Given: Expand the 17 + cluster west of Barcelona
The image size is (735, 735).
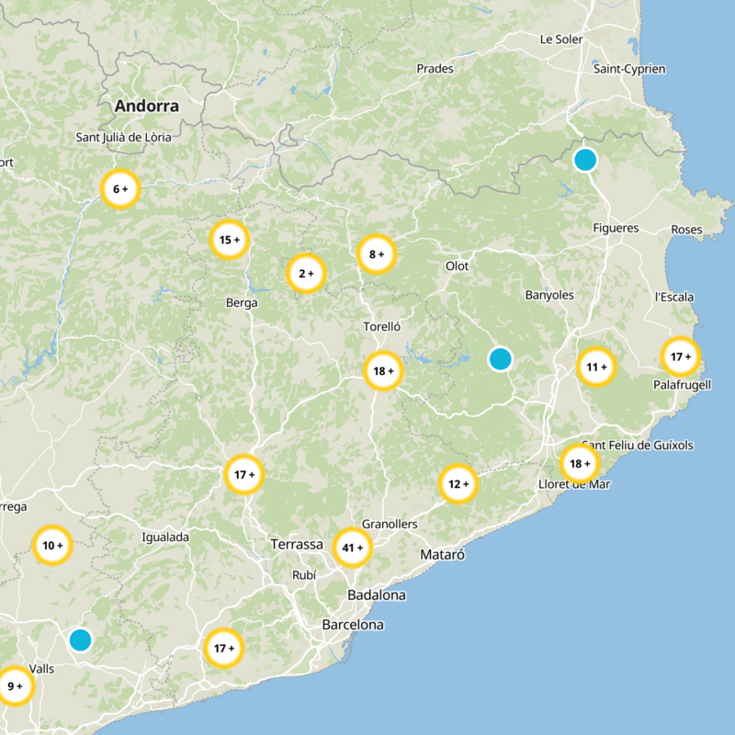Looking at the screenshot, I should click(223, 648).
